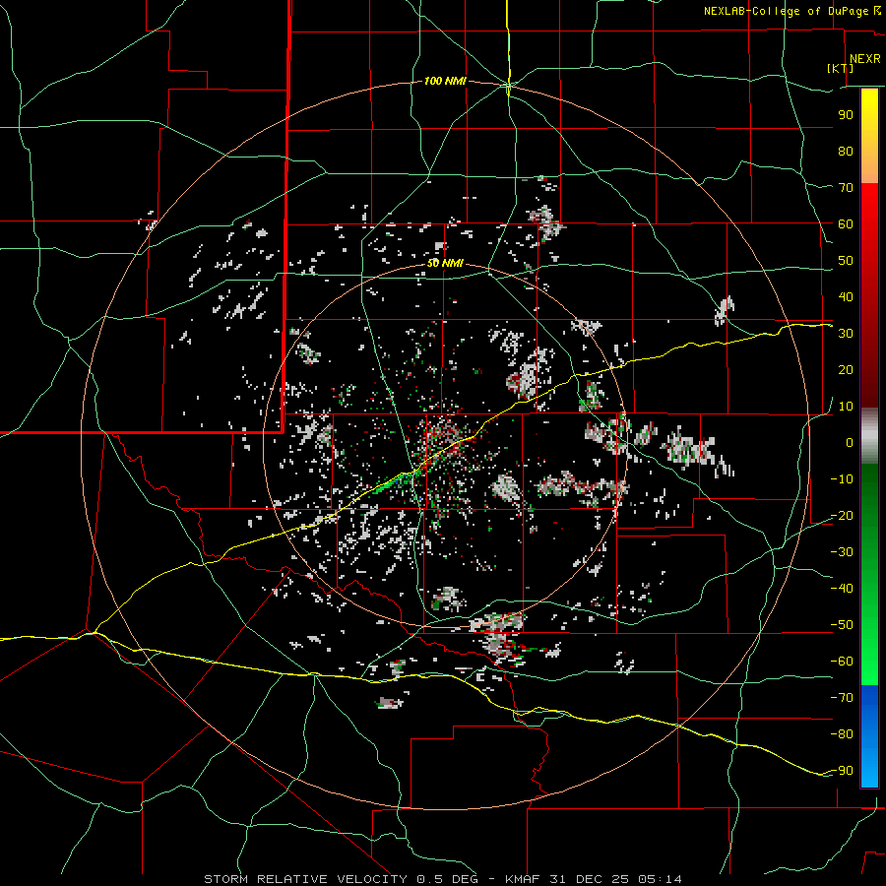This screenshot has width=886, height=886.
Task: Click the Storm Relative Velocity caption
Action: (442, 879)
